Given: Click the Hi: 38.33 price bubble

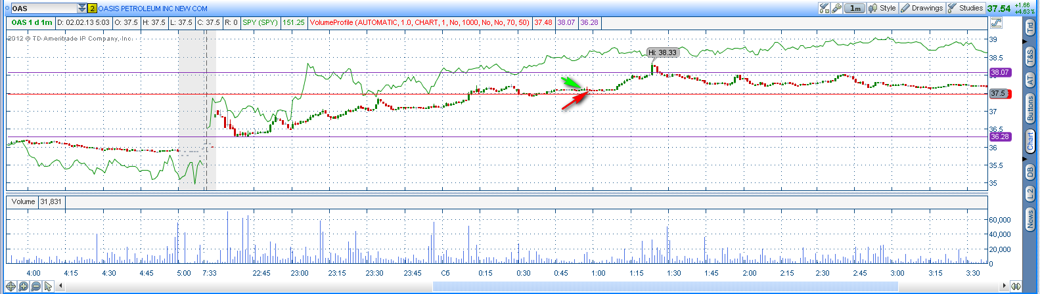Looking at the screenshot, I should (662, 52).
